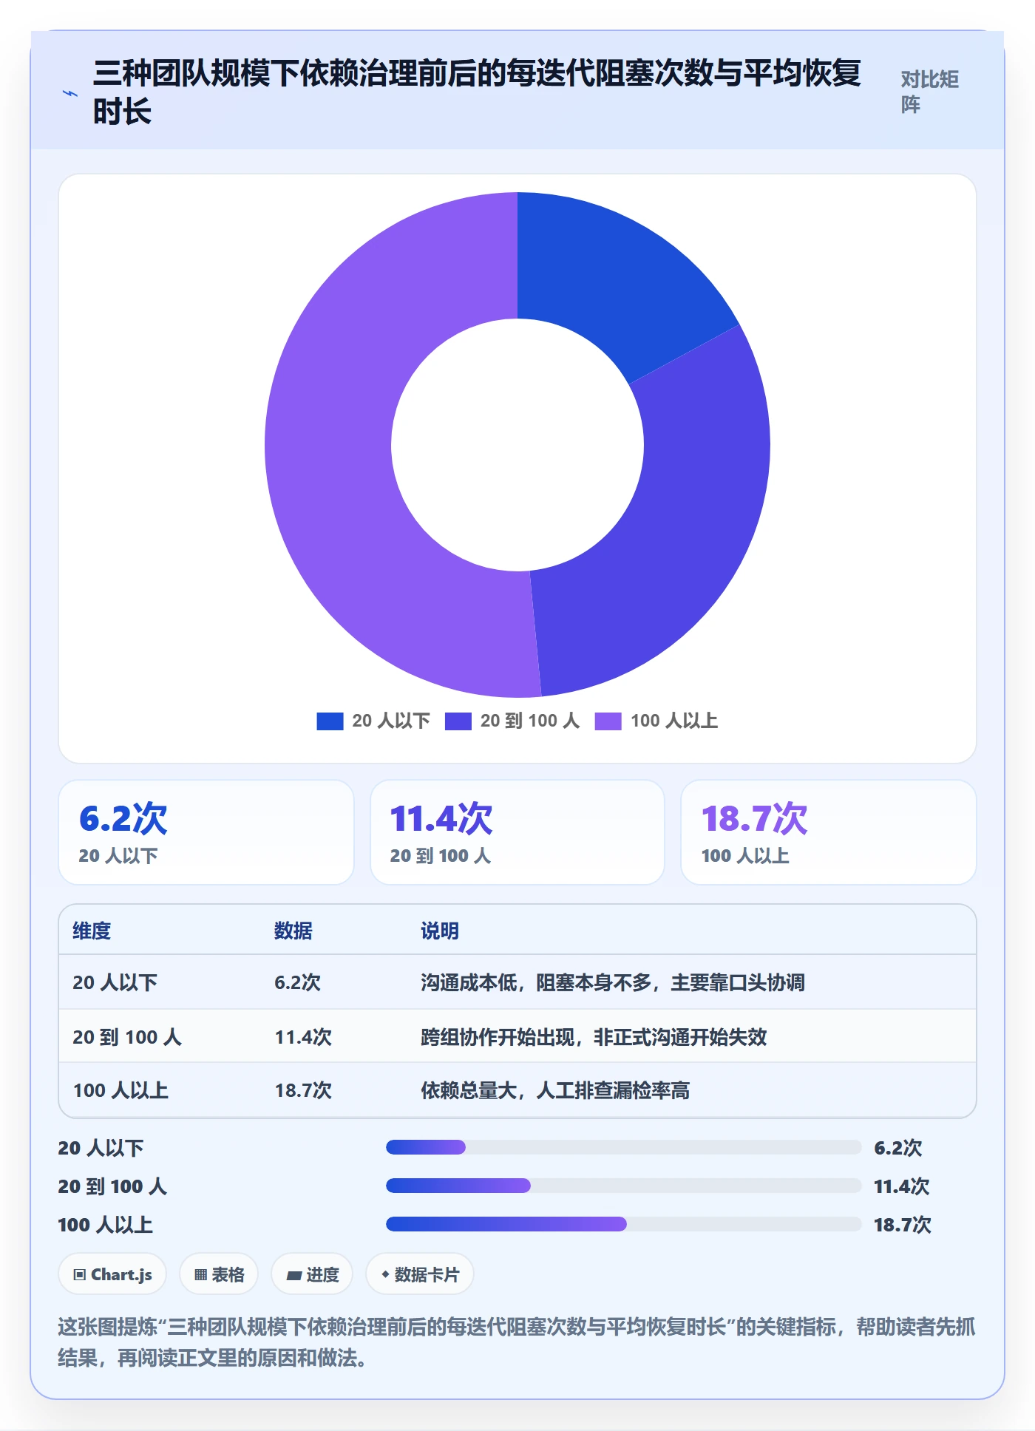Click the 数据 column header
The height and width of the screenshot is (1431, 1035).
click(x=293, y=931)
